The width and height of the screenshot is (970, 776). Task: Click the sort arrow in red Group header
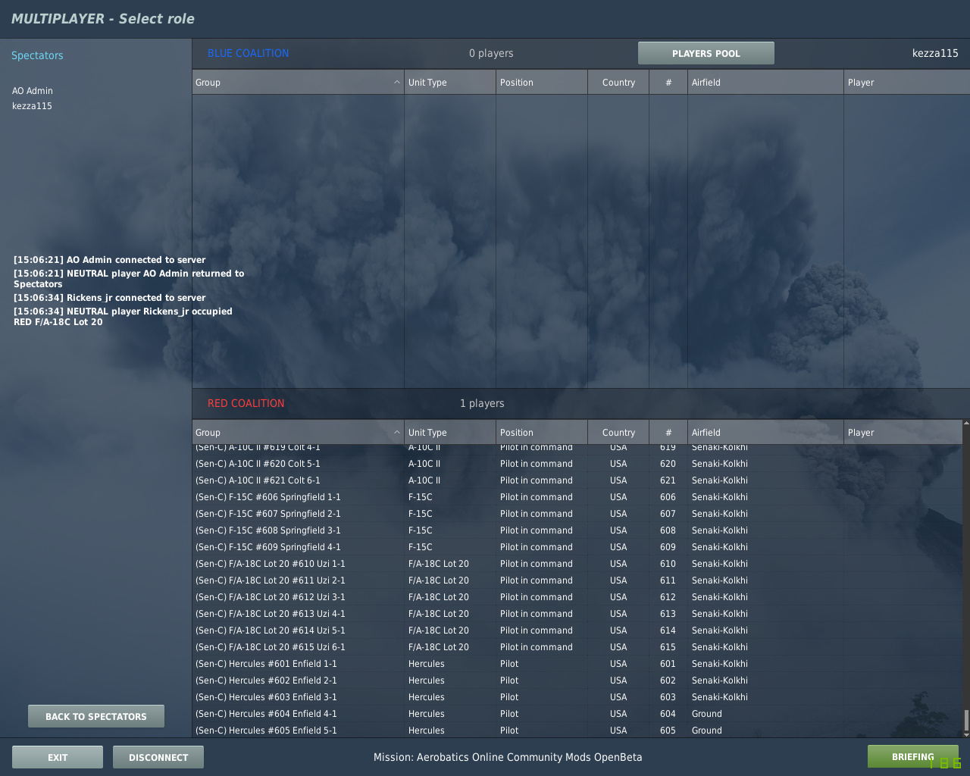pos(396,432)
